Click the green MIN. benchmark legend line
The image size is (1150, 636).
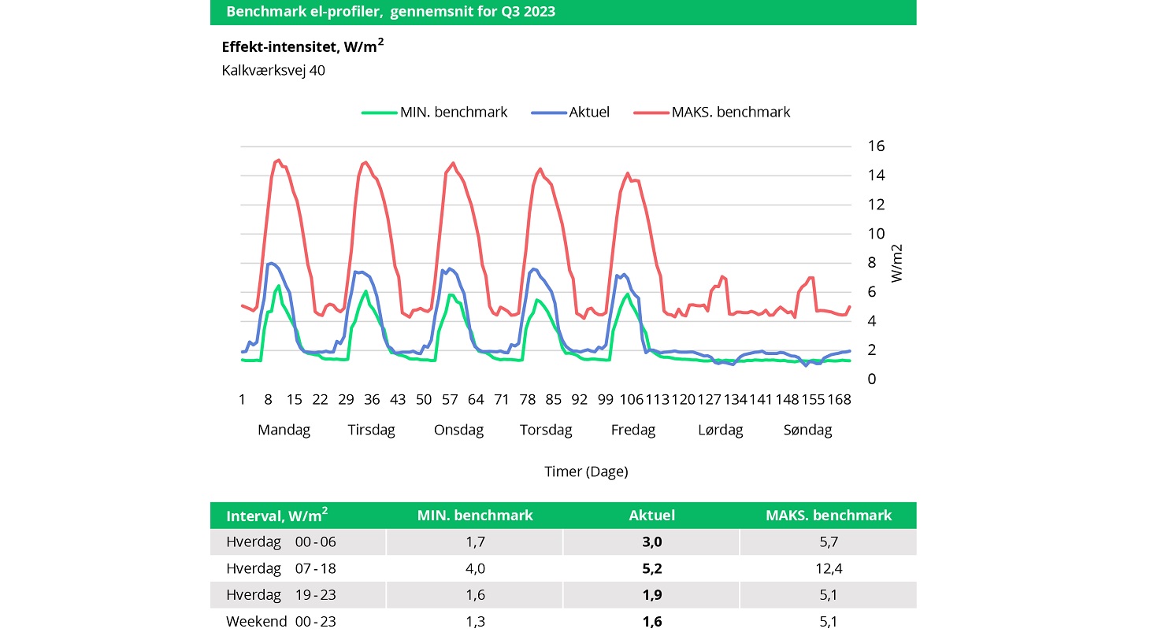pos(379,113)
